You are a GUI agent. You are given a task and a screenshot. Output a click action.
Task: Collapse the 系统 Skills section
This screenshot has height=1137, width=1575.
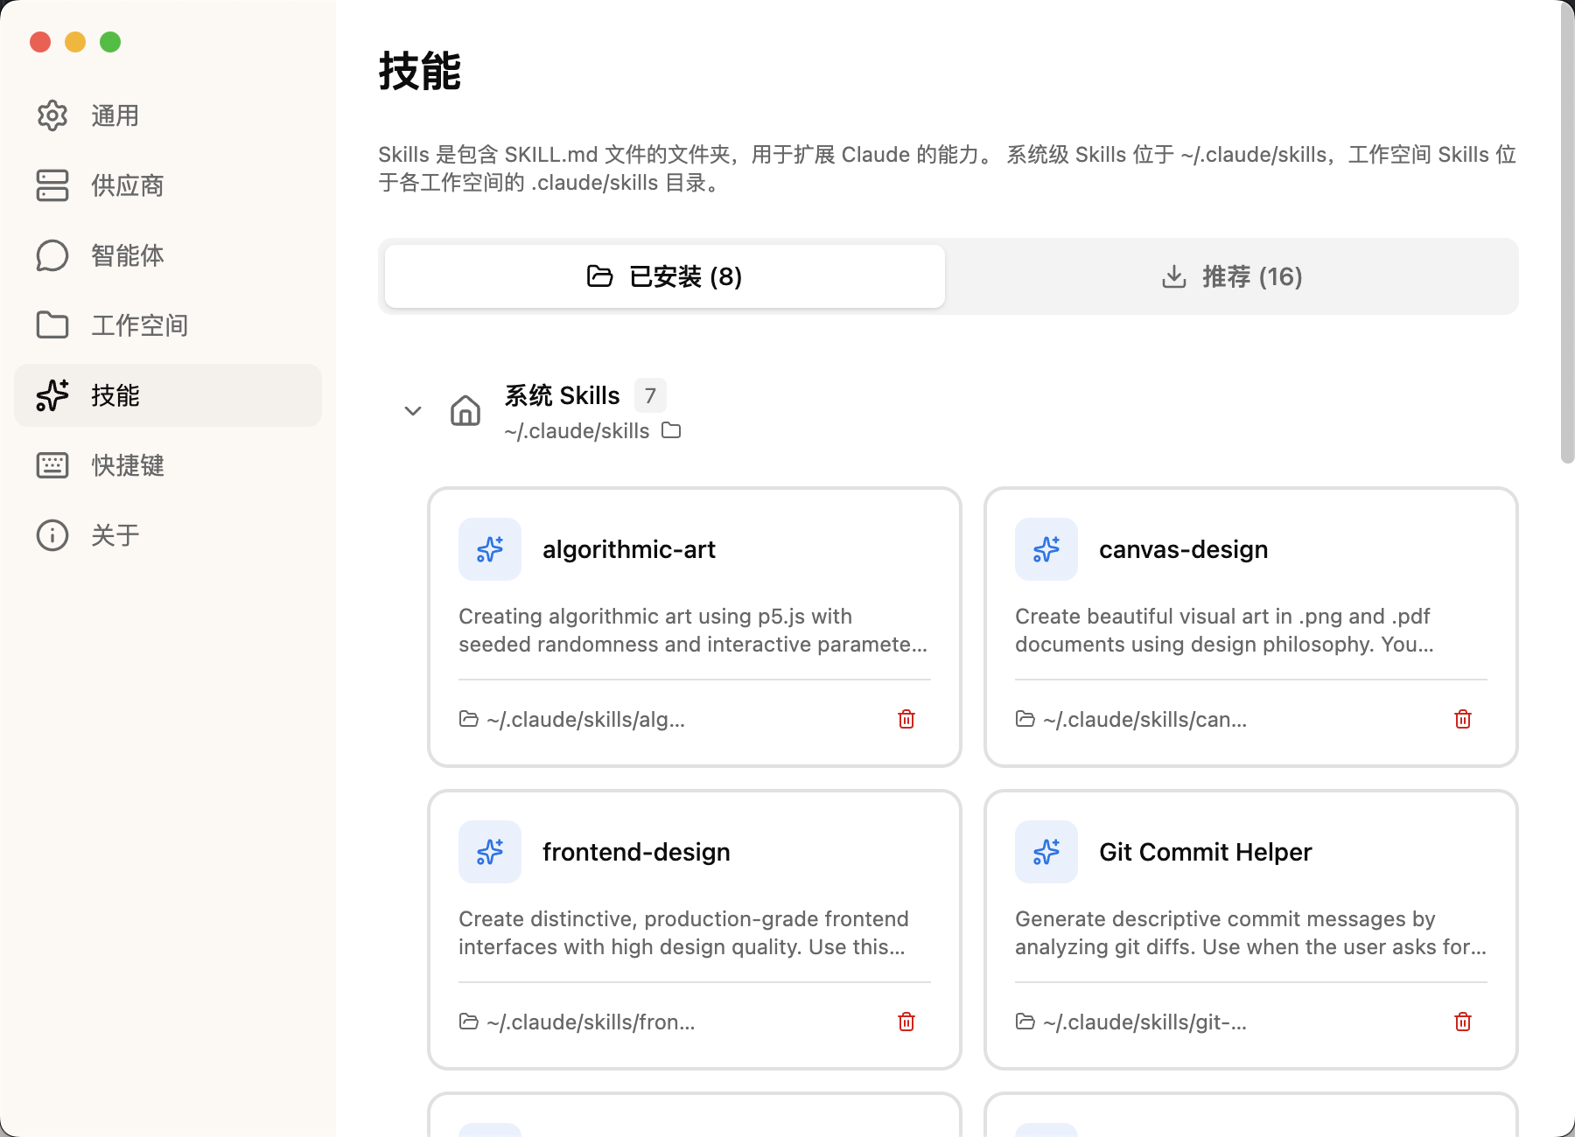[413, 410]
